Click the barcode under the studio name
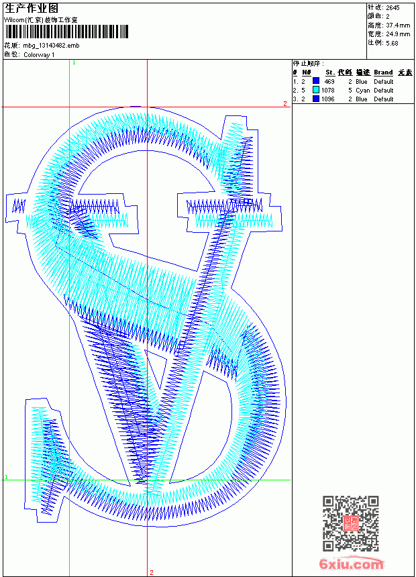Image resolution: width=416 pixels, height=577 pixels. (x=66, y=32)
